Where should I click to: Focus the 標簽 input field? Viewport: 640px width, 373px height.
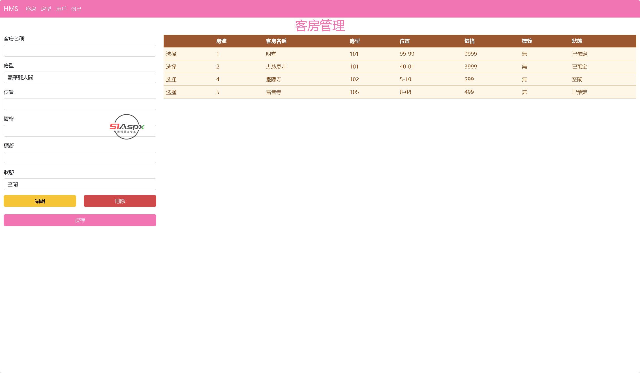[80, 158]
